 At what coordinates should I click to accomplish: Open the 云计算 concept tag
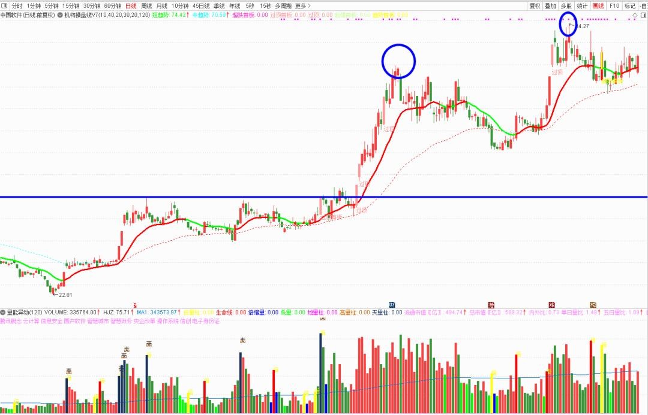31,321
